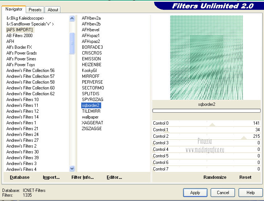Image resolution: width=264 pixels, height=201 pixels.
Task: Click the Control 5 slider
Action: [x=206, y=156]
